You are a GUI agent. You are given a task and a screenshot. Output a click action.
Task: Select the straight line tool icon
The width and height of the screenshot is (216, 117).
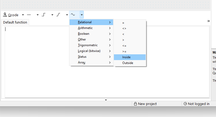tap(29, 15)
